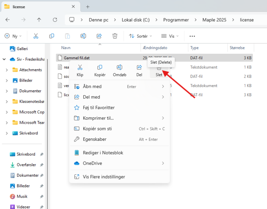The width and height of the screenshot is (267, 209).
Task: Click Vis Flere indstillinger
Action: pyautogui.click(x=104, y=177)
